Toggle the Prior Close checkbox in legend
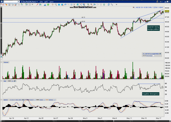Viewport: 171px width, 122px height. point(153,56)
